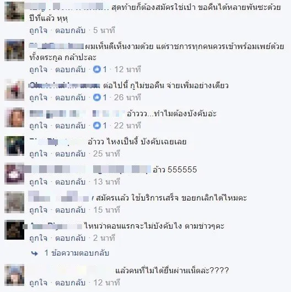The width and height of the screenshot is (291, 292).
Task: Reply to the comment about 'สมัครแล้ว ใช้บริการเสร็จ'
Action: point(70,210)
